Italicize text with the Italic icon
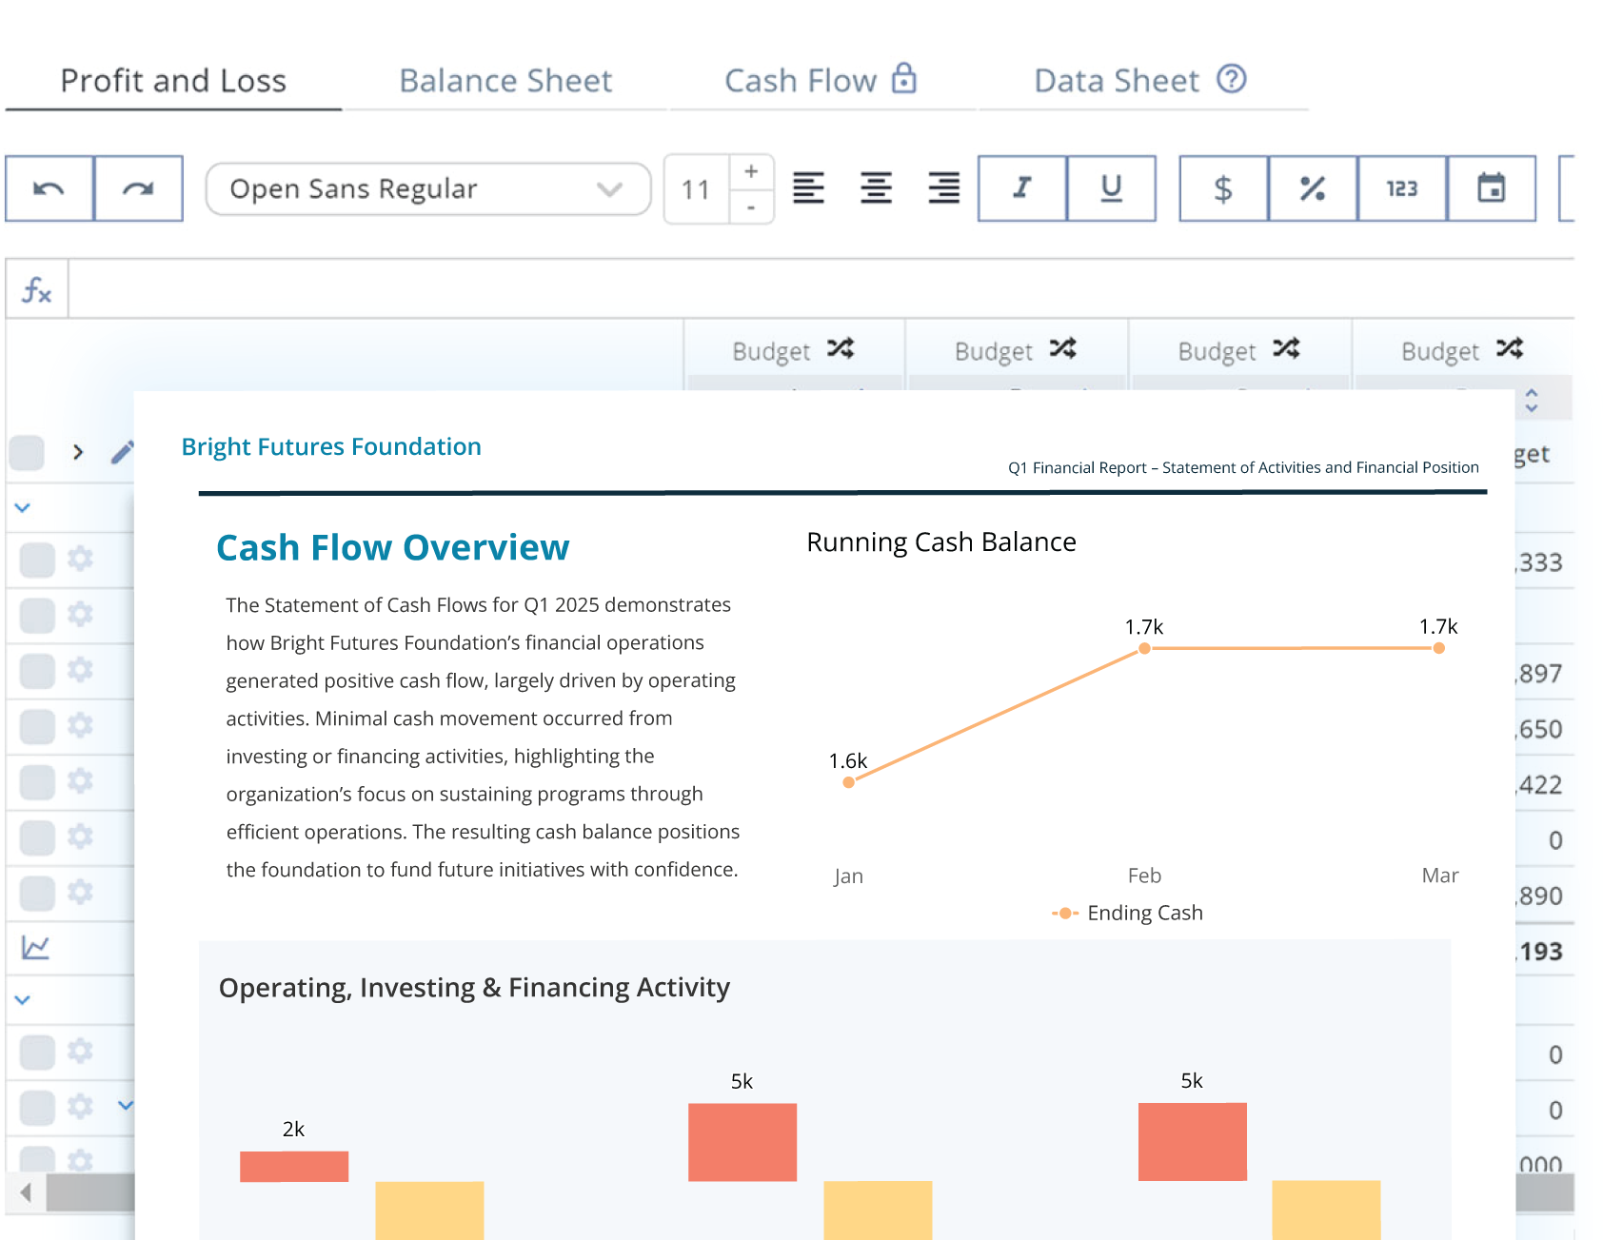 1021,188
